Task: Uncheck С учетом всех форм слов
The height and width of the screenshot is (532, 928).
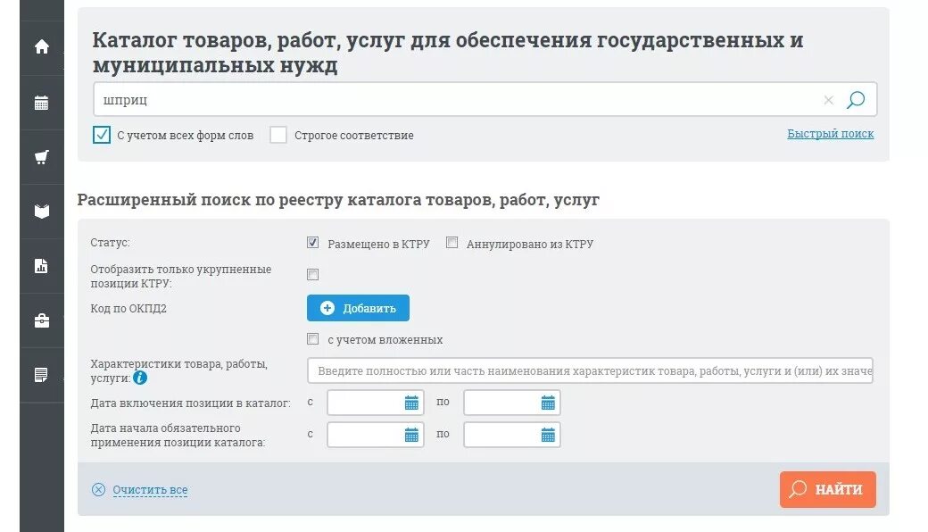Action: coord(101,135)
